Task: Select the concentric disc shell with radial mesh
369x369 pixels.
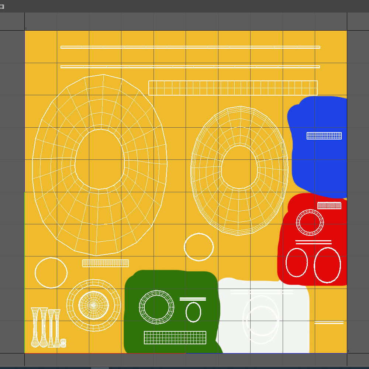Action: point(93,305)
